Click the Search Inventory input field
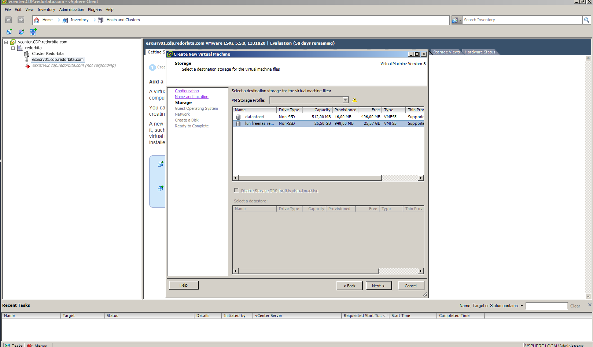Viewport: 593px width, 347px height. click(522, 20)
